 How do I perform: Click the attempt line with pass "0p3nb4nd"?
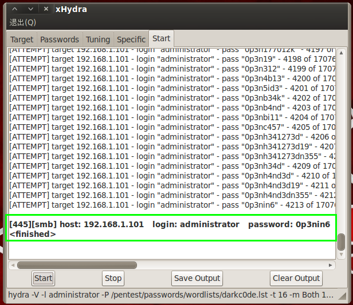[172, 108]
